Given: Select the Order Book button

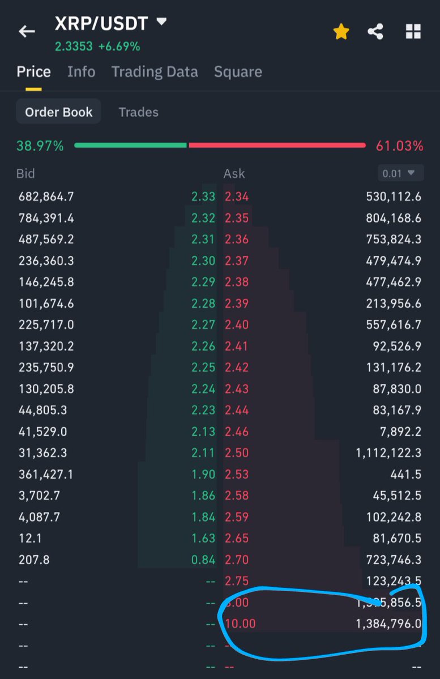Looking at the screenshot, I should 58,111.
